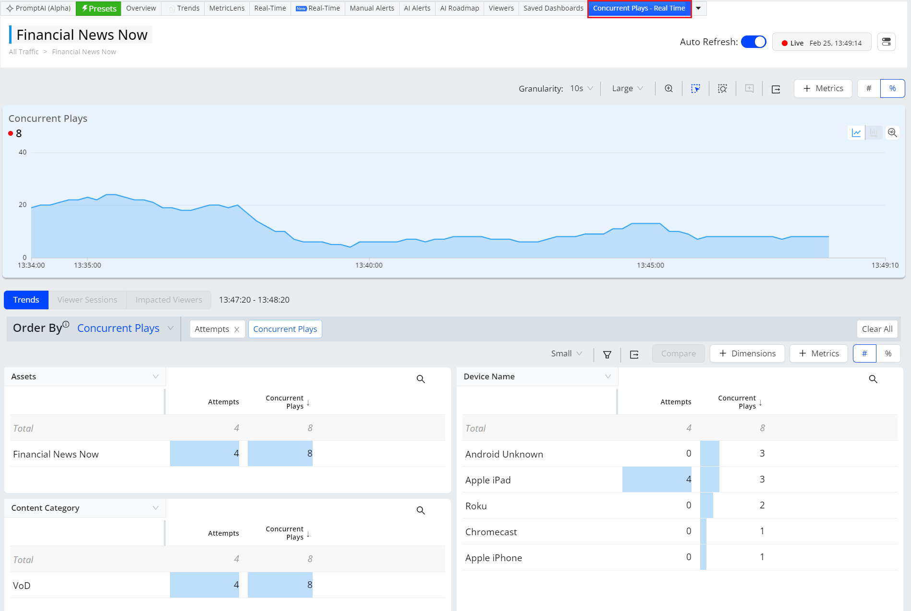Click the region zoom selection icon
The image size is (911, 611).
pos(722,89)
